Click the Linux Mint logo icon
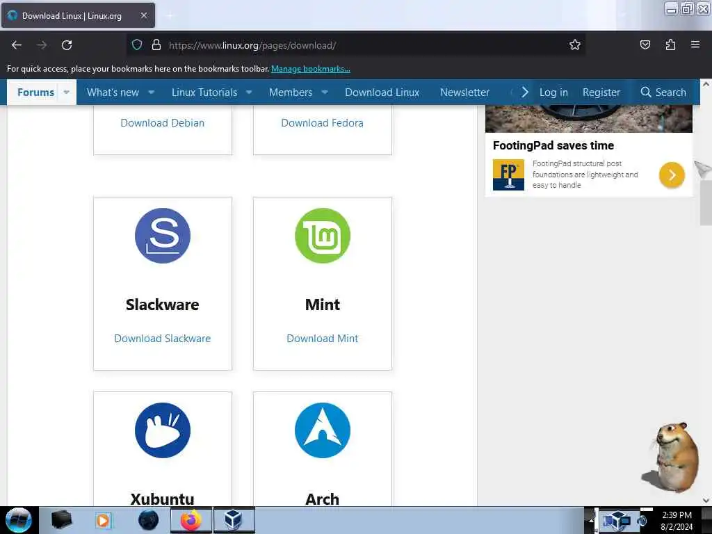712x534 pixels. (323, 236)
